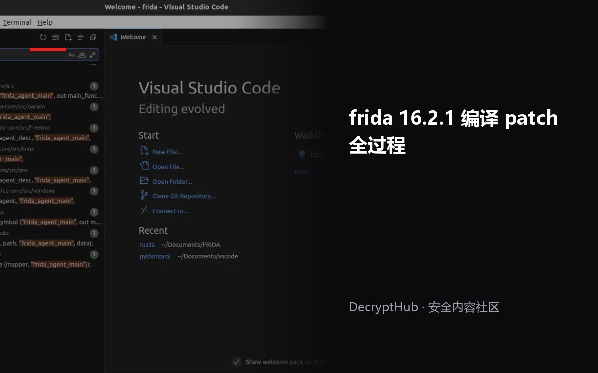
Task: Select match line containing 'out main_func'
Action: pos(51,96)
